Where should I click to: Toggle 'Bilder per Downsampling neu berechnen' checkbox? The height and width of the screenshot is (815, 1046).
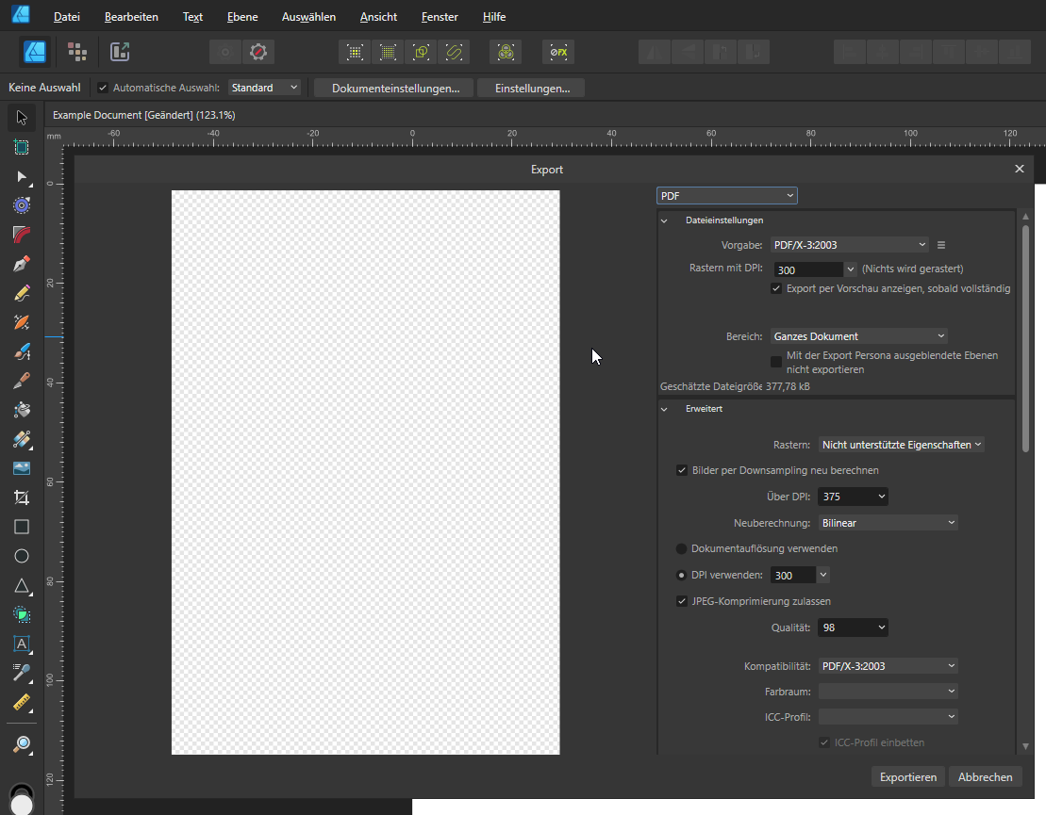point(682,470)
